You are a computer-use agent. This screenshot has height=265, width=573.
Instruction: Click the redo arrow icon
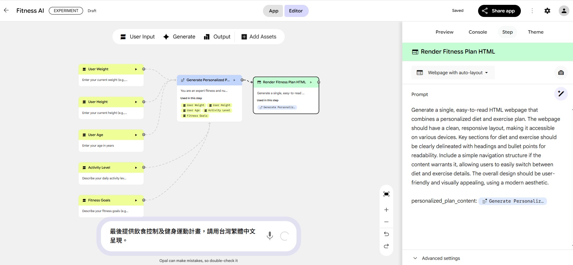[386, 246]
